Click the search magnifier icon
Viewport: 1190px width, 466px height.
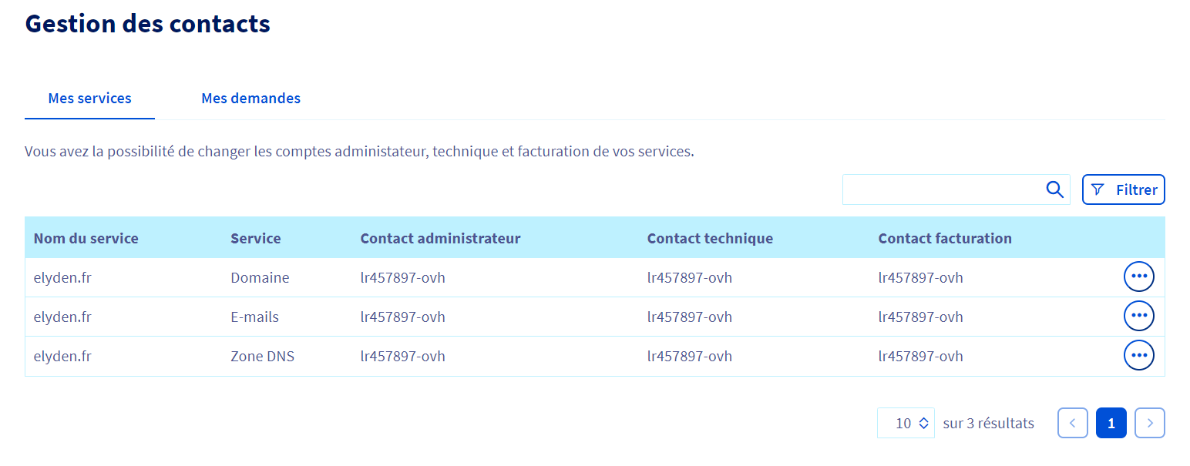1054,189
